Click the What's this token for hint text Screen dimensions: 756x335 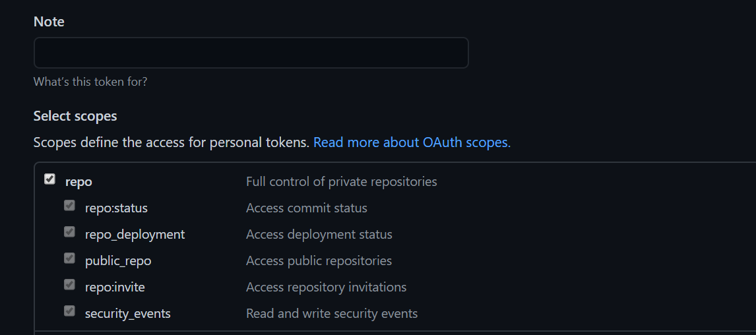[90, 82]
